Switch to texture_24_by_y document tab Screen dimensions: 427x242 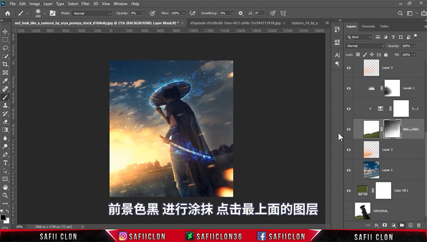(x=305, y=23)
